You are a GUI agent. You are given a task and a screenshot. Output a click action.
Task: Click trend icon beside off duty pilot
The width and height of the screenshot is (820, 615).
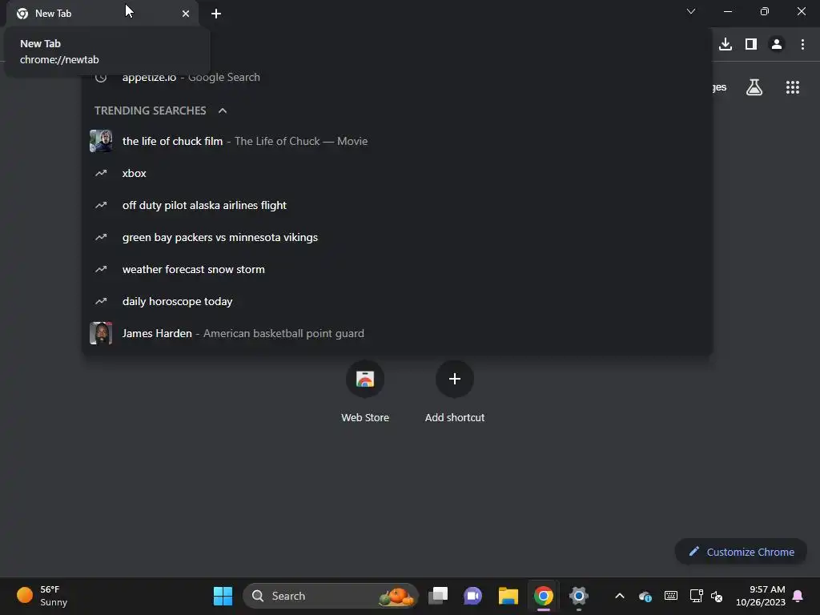coord(101,205)
